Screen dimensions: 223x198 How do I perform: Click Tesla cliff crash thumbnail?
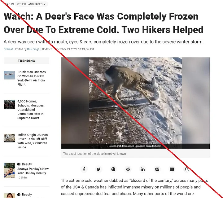click(9, 138)
